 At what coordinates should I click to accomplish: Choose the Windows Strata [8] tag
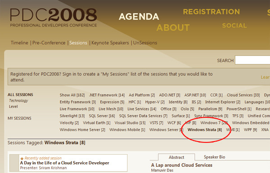[x=205, y=129]
